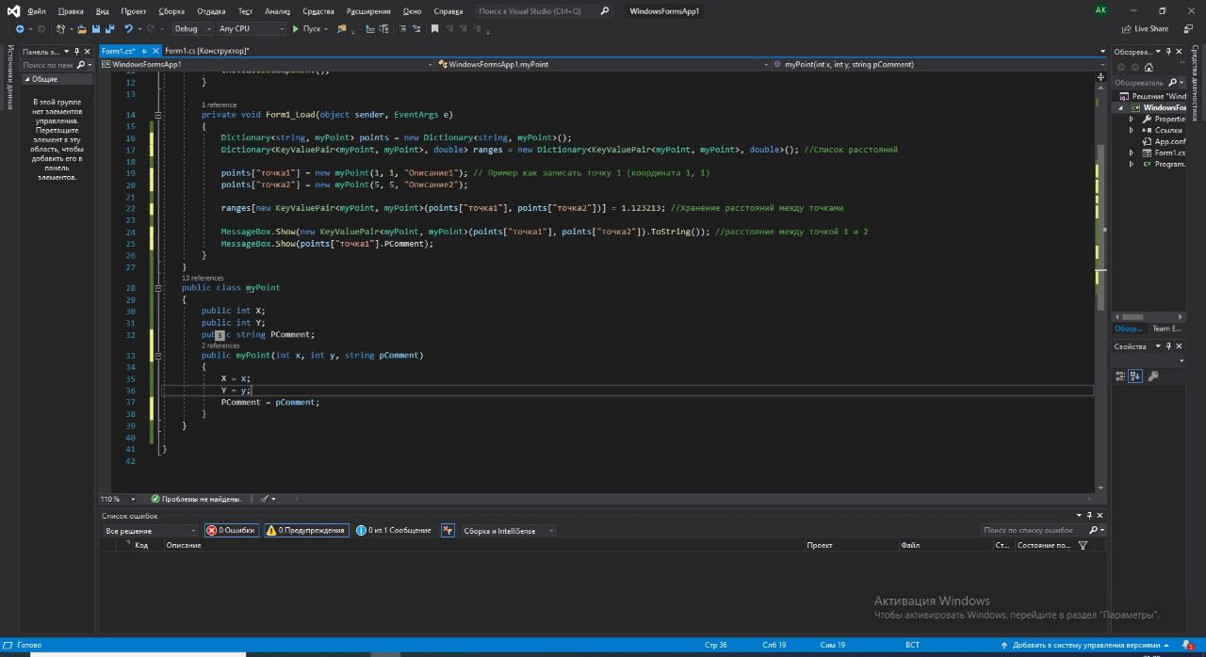This screenshot has width=1206, height=657.
Task: Click the Live Share icon
Action: pyautogui.click(x=1127, y=29)
